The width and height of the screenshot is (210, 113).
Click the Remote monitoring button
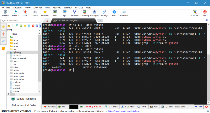[x=24, y=99]
